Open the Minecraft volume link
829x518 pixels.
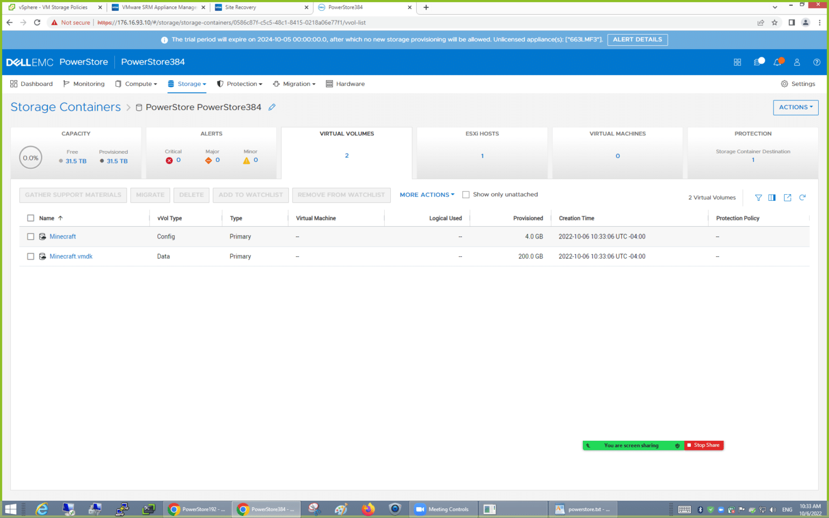63,236
